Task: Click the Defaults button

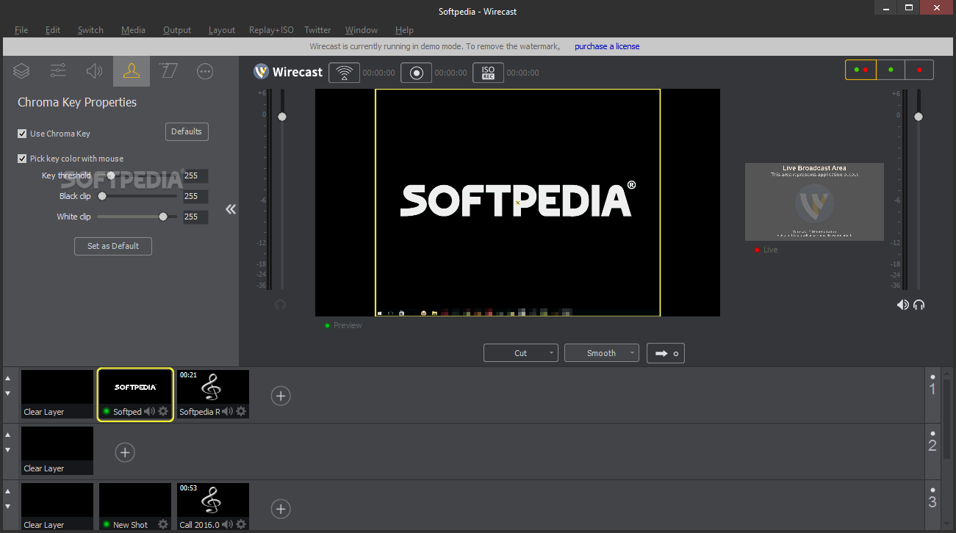Action: (187, 131)
